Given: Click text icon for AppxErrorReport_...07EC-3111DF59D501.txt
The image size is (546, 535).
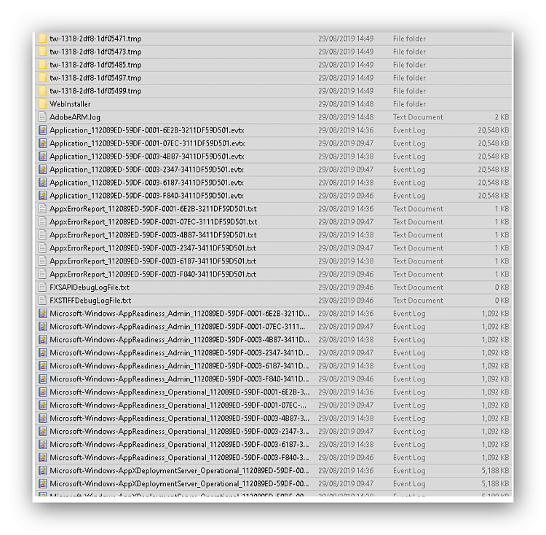Looking at the screenshot, I should pos(42,222).
